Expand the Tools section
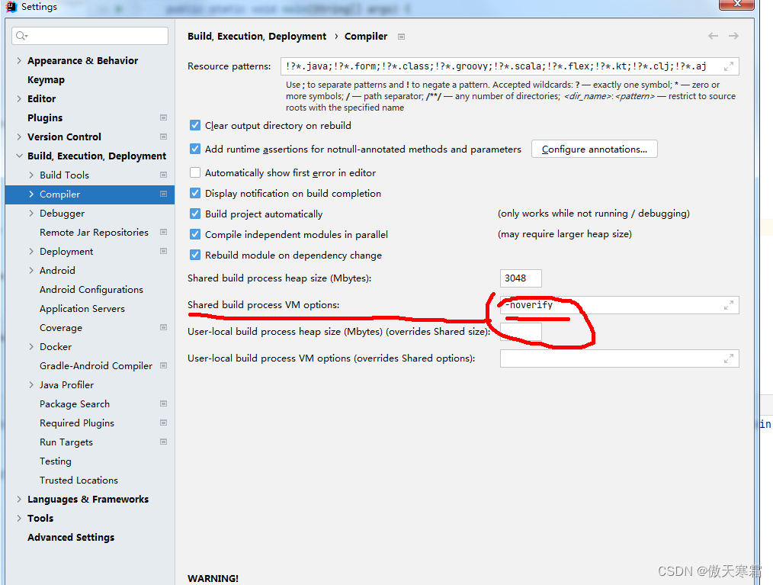 pos(19,518)
